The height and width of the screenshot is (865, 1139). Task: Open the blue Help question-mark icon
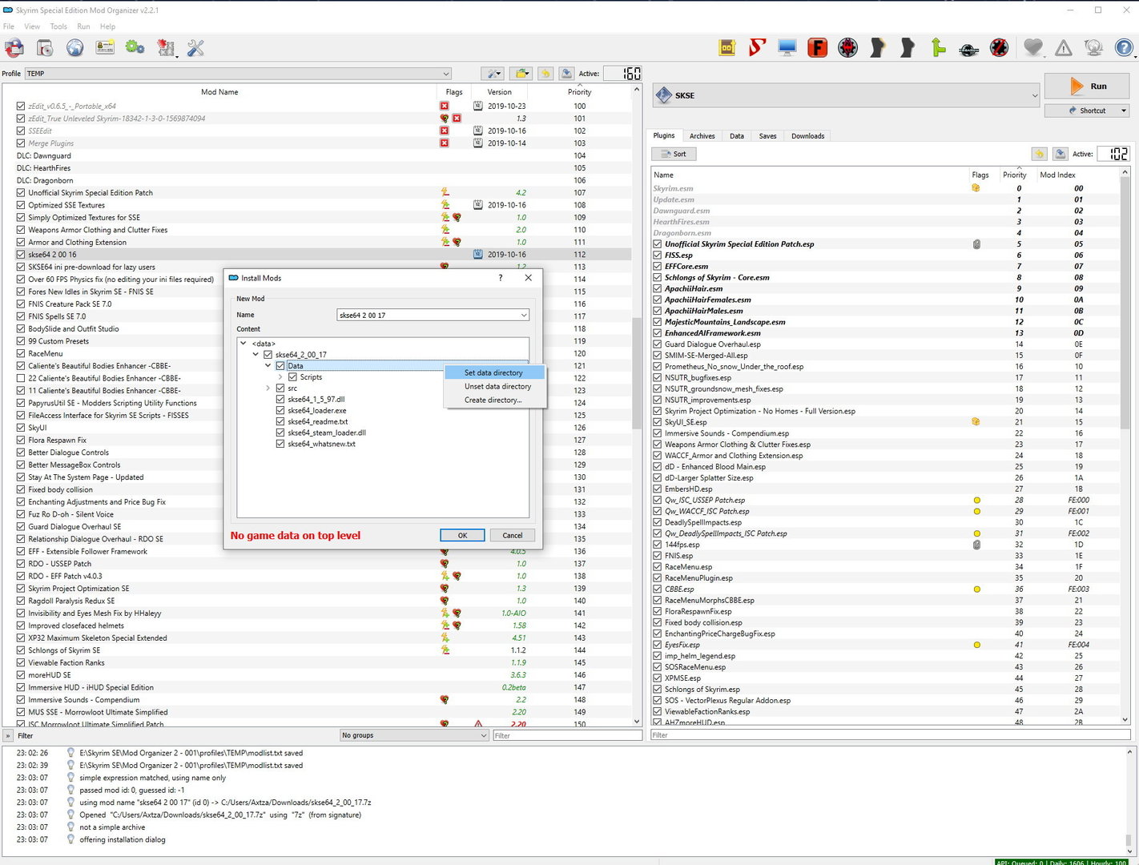(1124, 48)
